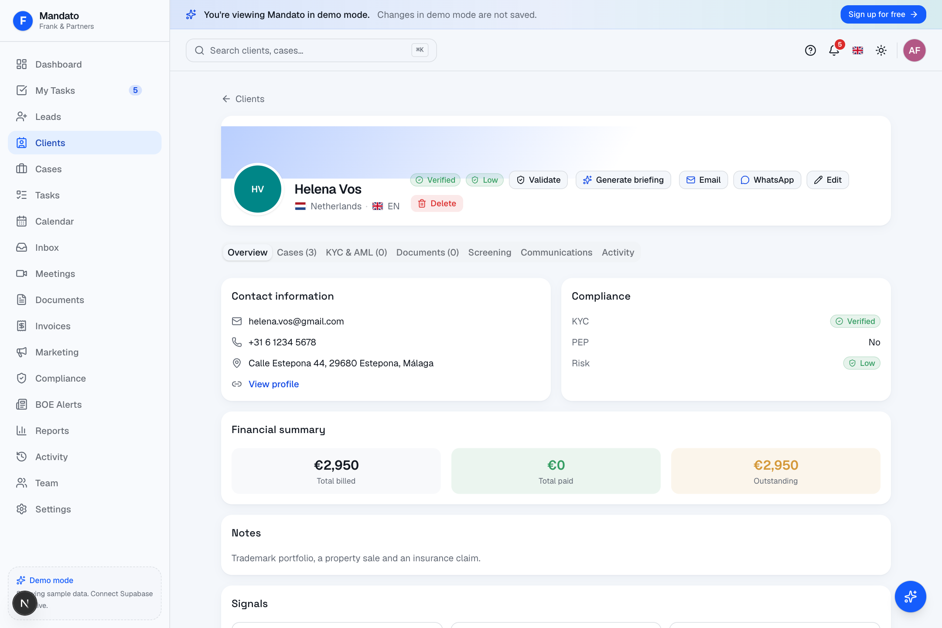Click the KYC Verified badge in Compliance
This screenshot has height=628, width=942.
(855, 321)
